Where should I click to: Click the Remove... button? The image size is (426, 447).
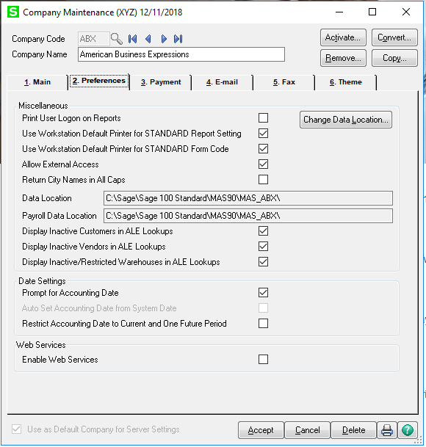coord(343,58)
